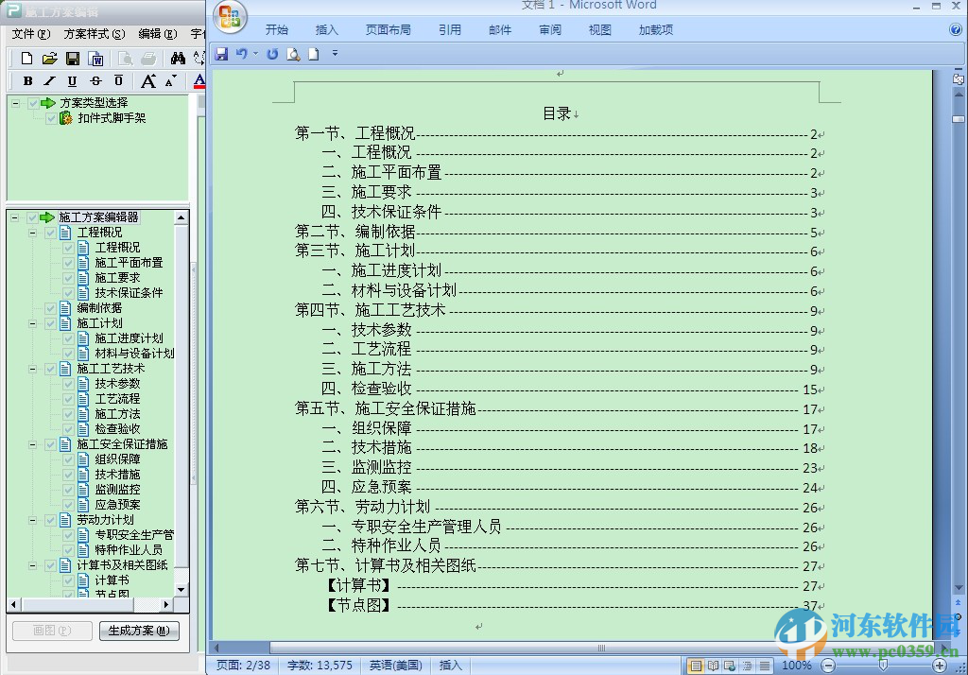Click the 生成方案(M) button
This screenshot has width=968, height=675.
click(x=138, y=631)
